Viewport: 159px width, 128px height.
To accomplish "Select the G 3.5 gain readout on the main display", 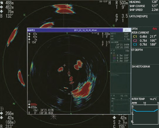I will (122, 16).
